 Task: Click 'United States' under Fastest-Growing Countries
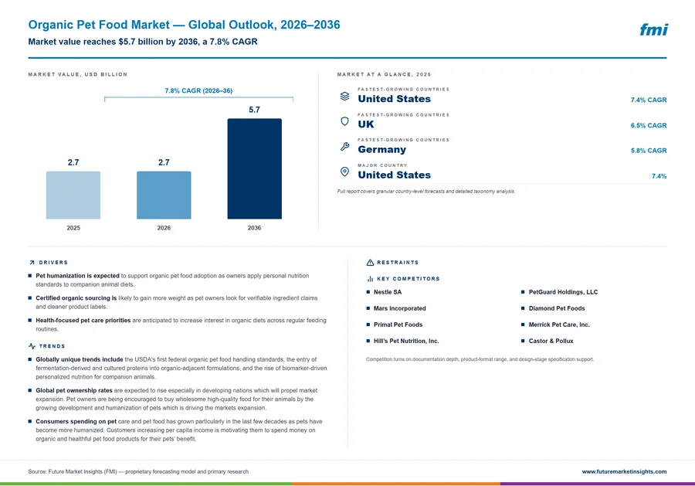[x=395, y=99]
